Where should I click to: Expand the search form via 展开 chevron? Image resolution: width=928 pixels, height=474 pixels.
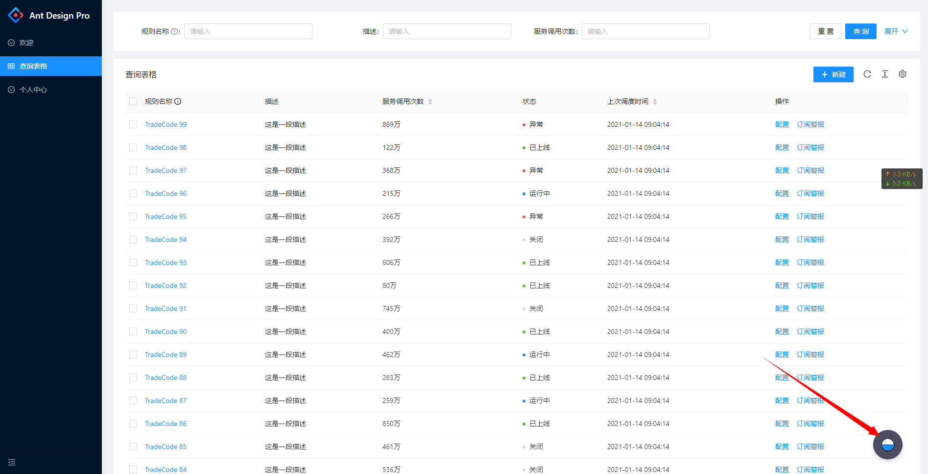coord(896,31)
